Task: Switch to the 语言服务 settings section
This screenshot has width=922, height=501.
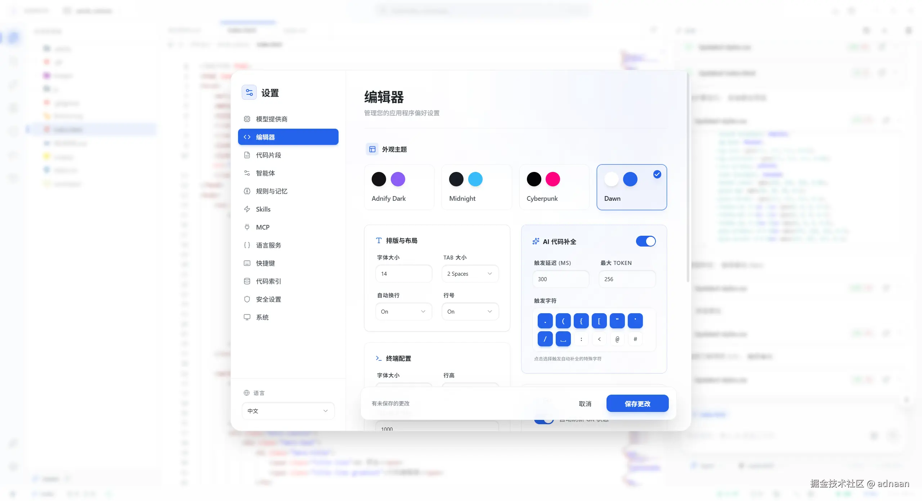Action: click(x=268, y=245)
